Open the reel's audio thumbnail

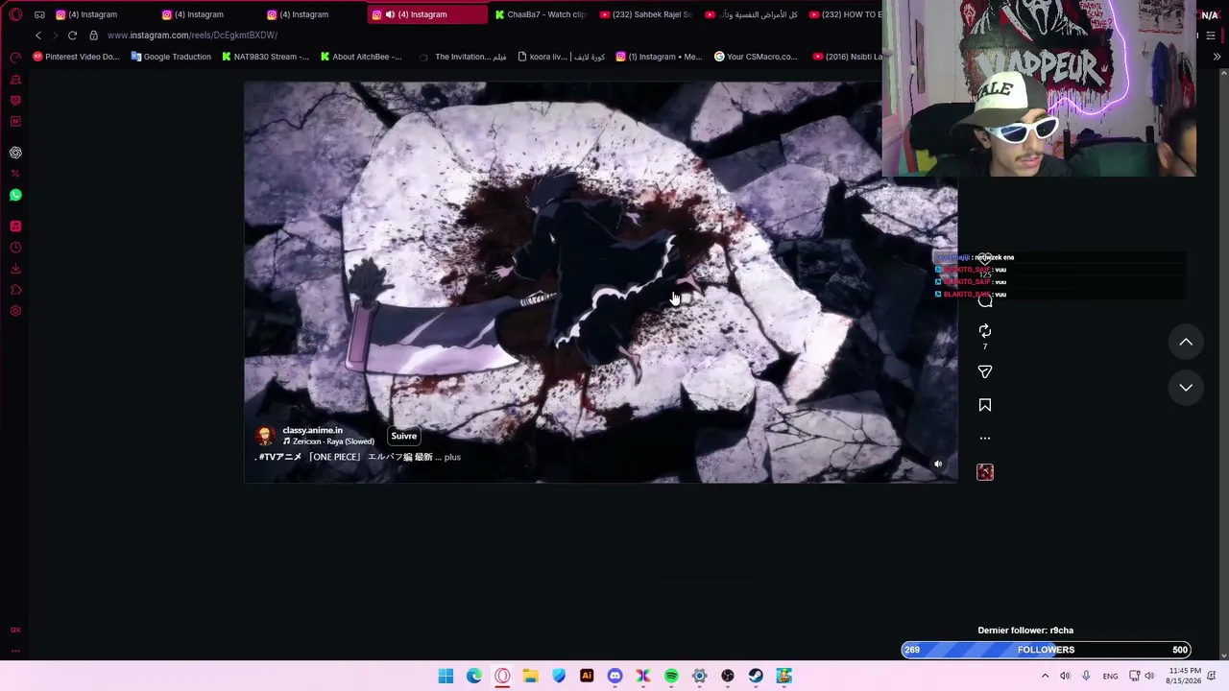(x=985, y=472)
